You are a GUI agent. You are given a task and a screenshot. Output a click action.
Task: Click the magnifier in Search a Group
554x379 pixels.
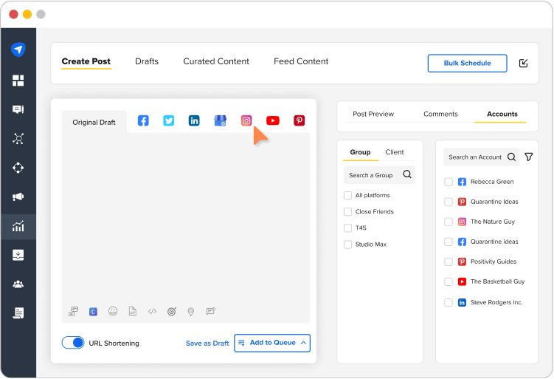coord(407,174)
